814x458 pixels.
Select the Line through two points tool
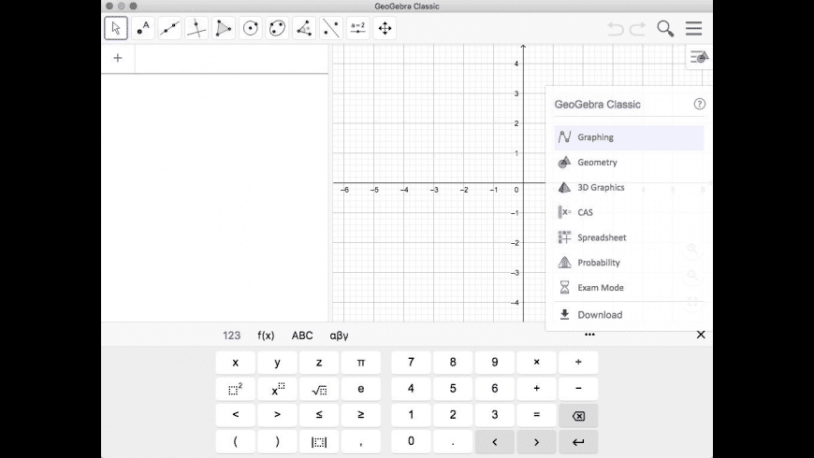tap(169, 28)
